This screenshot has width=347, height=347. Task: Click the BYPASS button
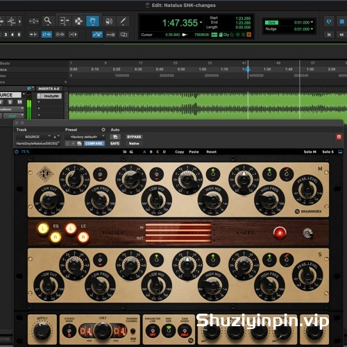(x=134, y=137)
